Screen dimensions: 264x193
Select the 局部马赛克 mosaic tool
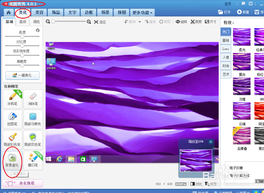33,120
